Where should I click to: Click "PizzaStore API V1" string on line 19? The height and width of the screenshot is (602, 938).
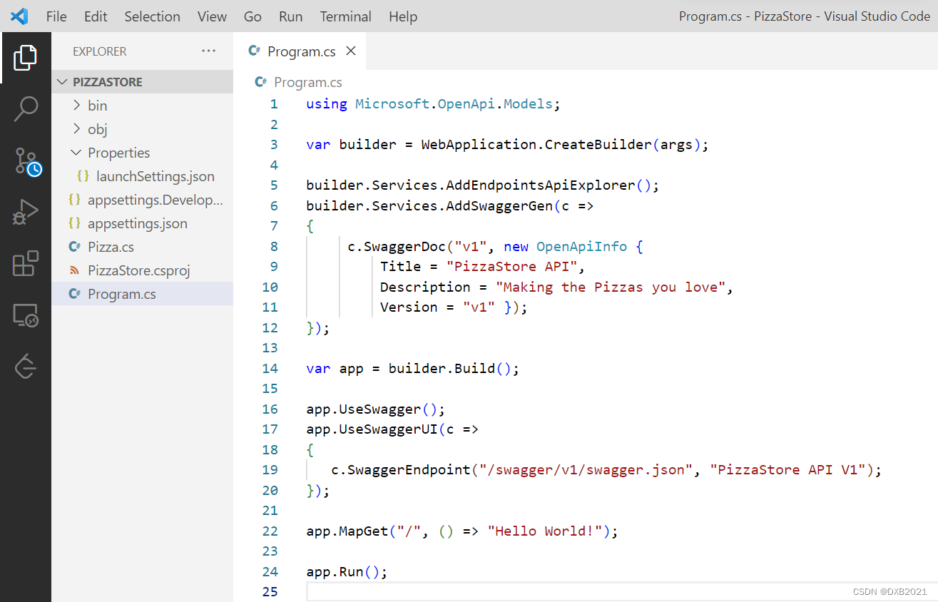[x=787, y=470]
